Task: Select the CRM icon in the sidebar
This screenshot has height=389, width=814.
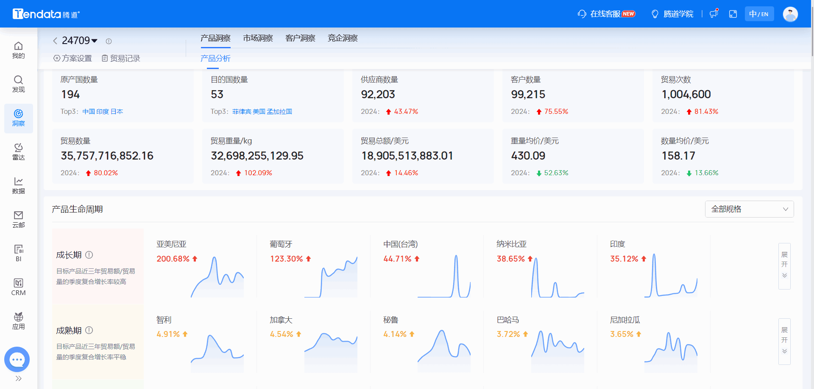Action: pos(18,286)
